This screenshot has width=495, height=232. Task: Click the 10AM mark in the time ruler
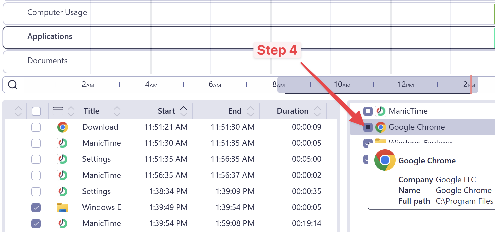[x=342, y=85]
